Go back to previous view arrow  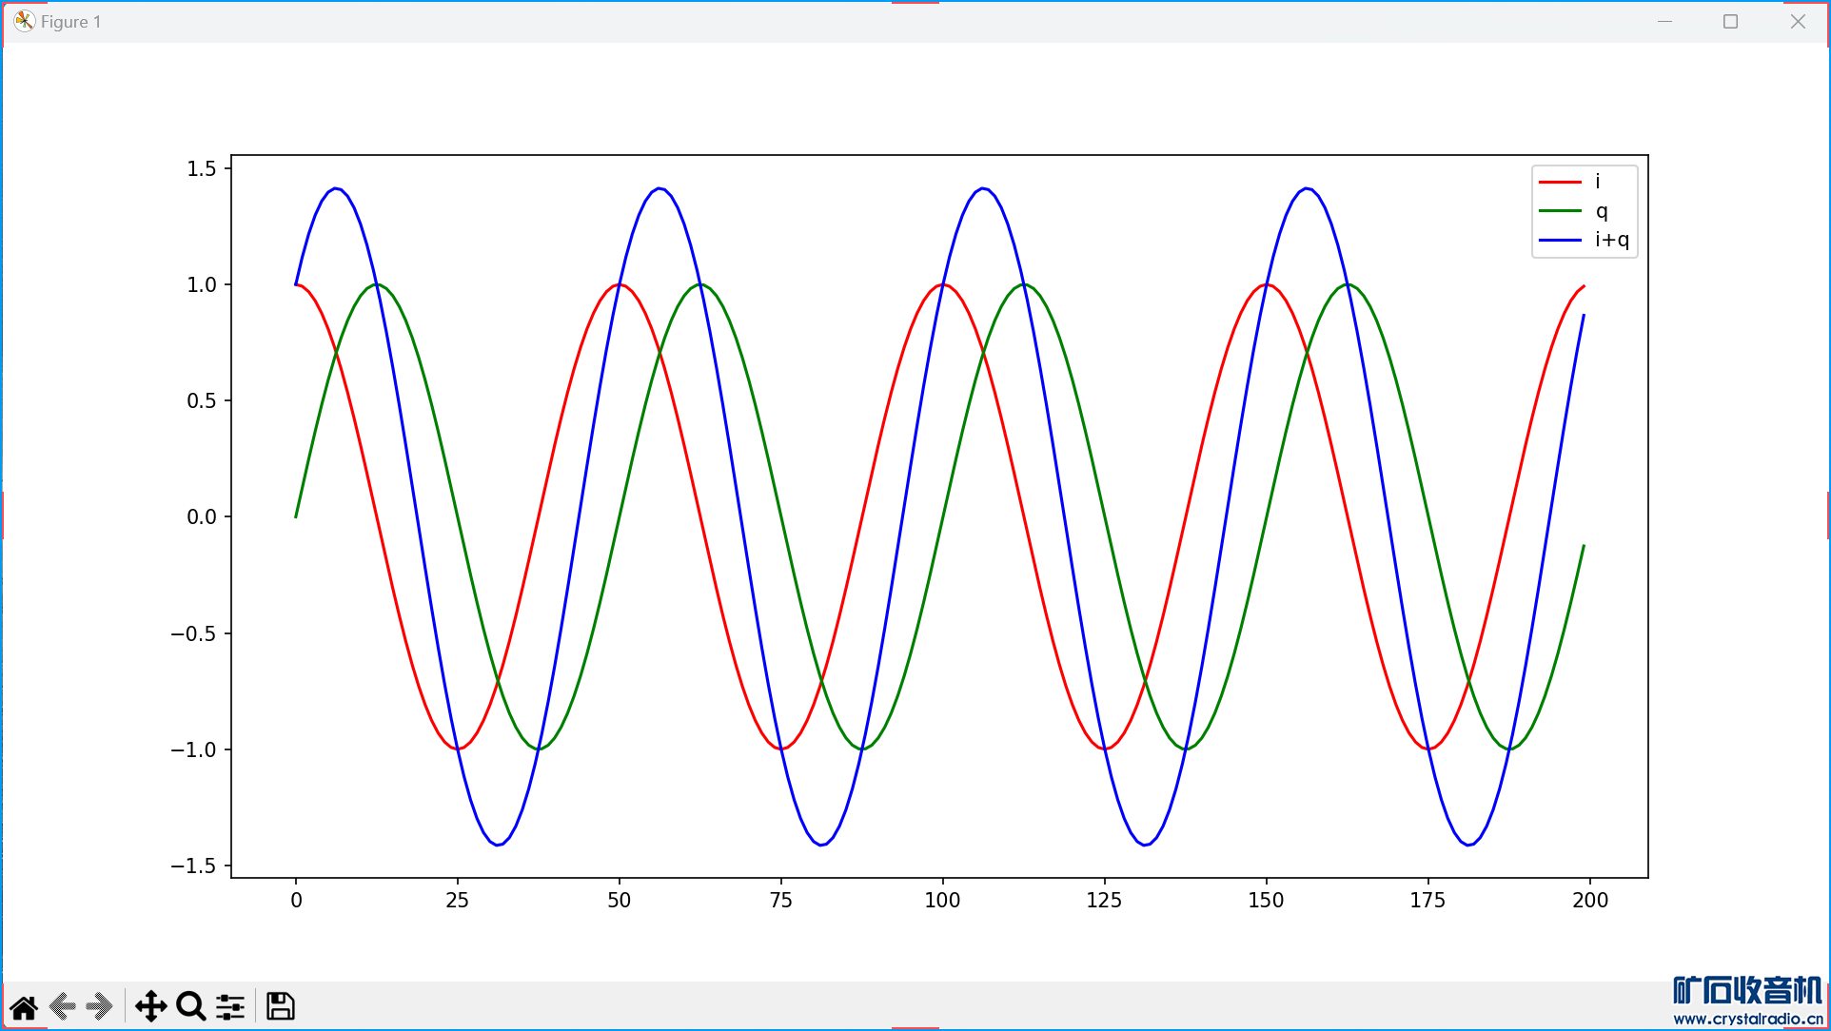(x=63, y=1006)
